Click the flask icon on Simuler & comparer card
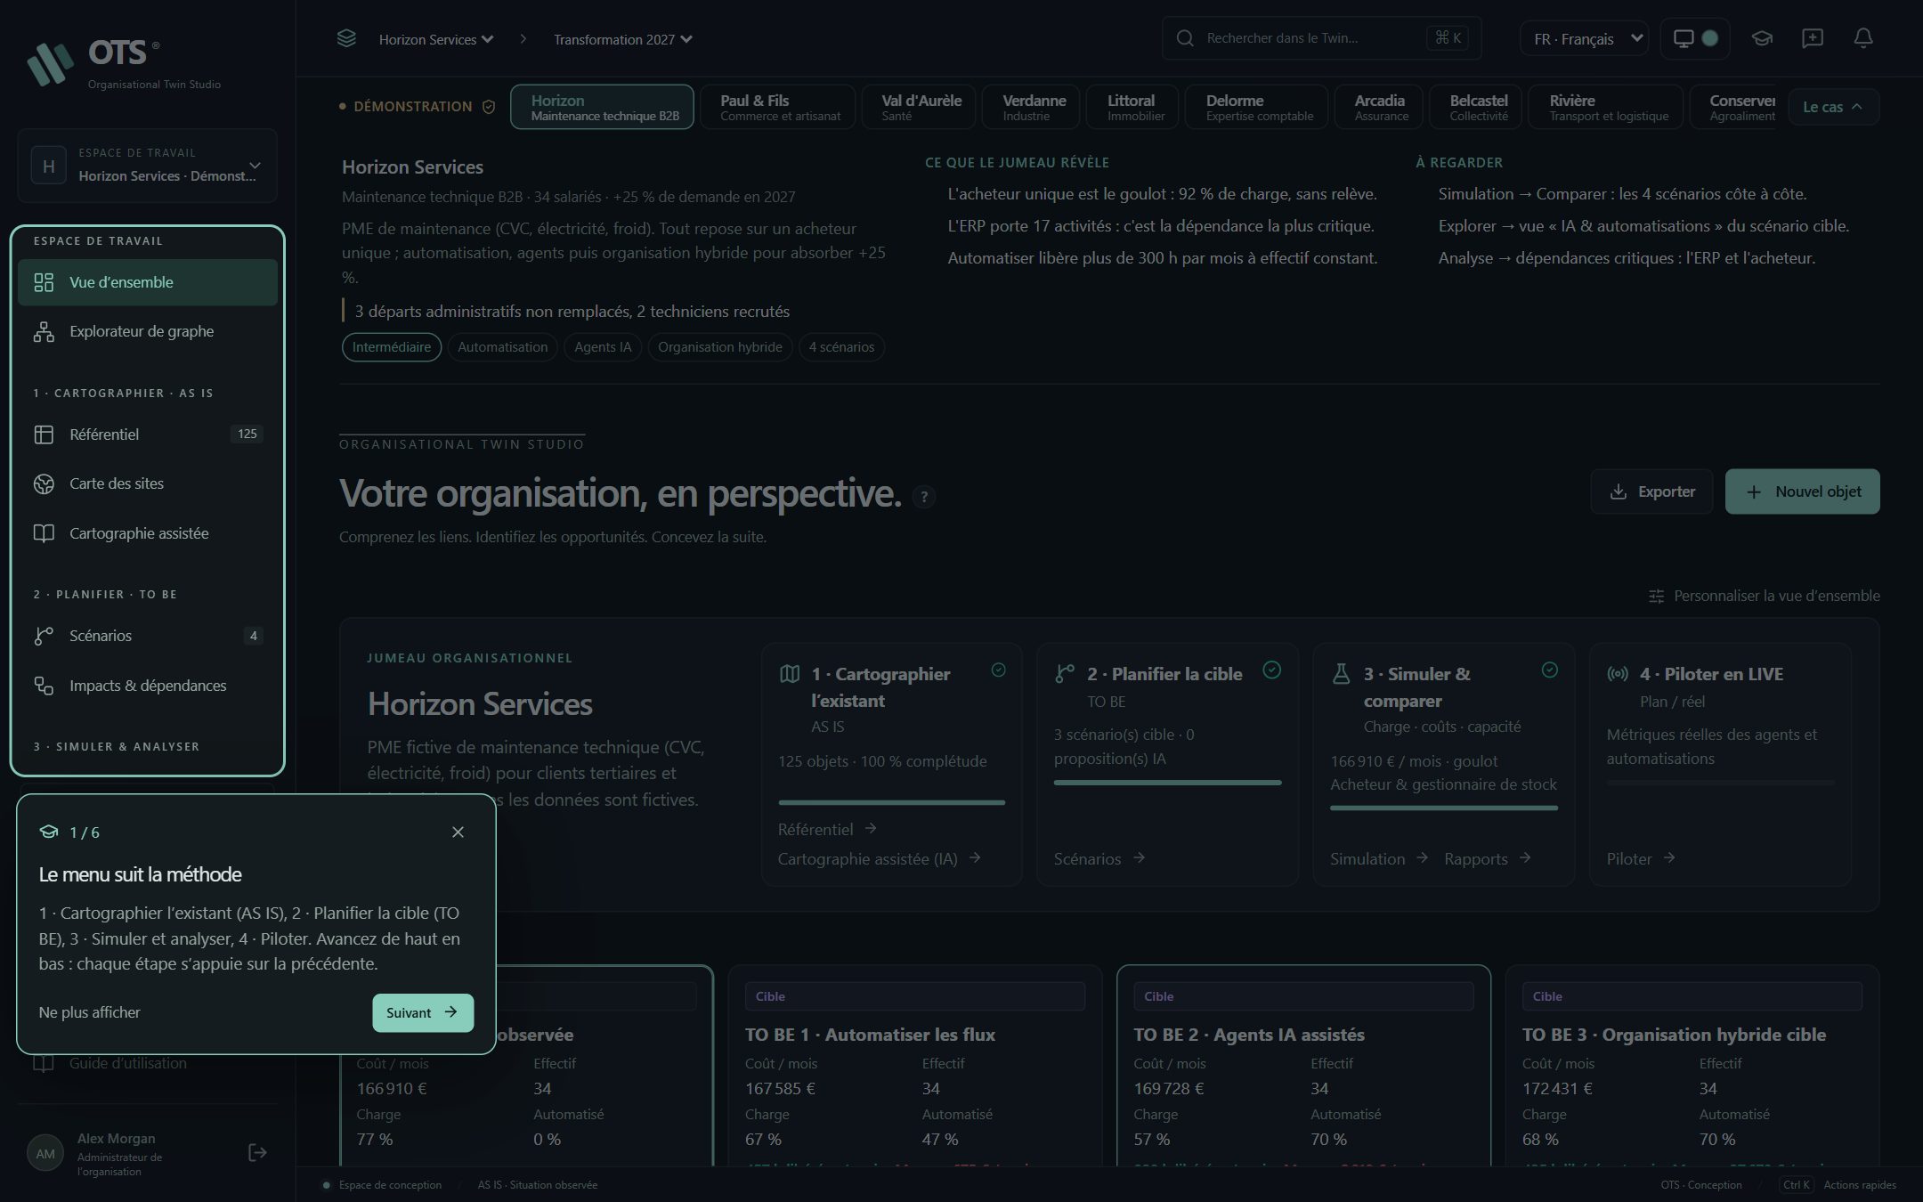Viewport: 1923px width, 1202px height. tap(1341, 674)
